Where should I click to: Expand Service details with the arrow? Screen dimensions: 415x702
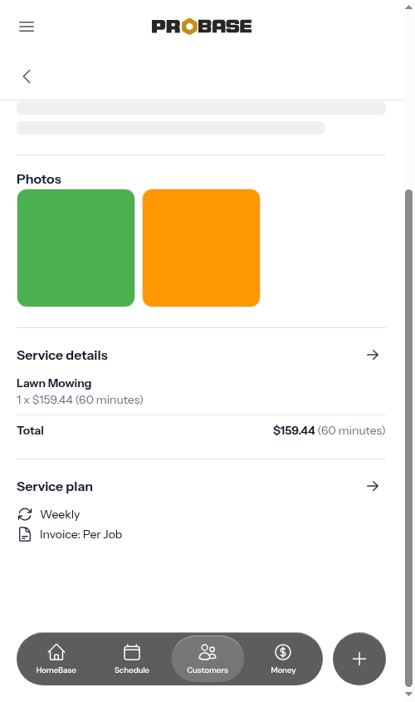click(373, 355)
